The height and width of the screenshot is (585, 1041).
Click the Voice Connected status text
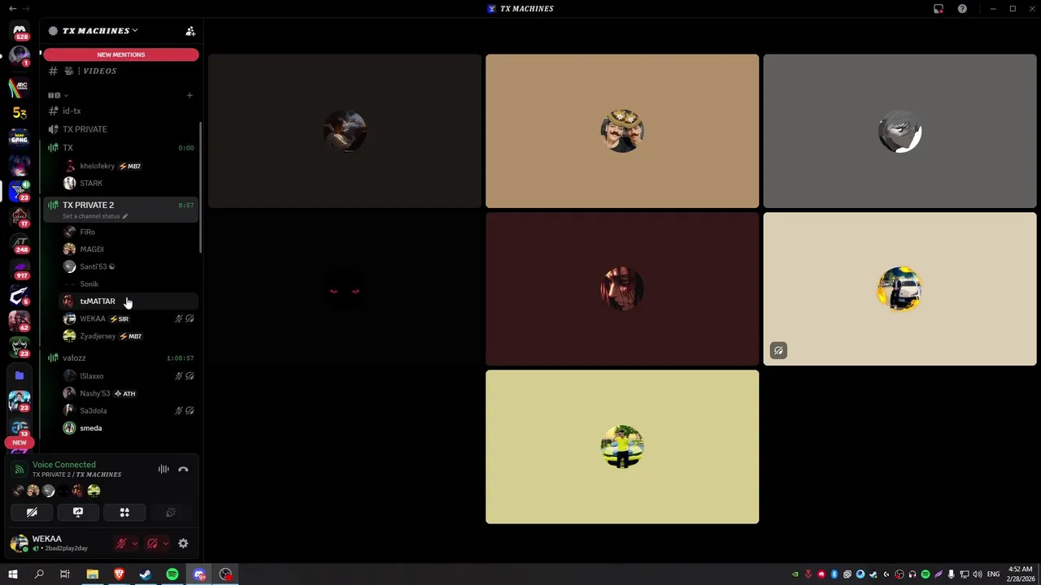click(64, 465)
